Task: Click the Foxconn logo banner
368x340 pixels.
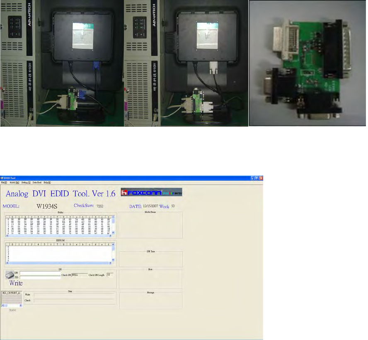Action: tap(151, 192)
